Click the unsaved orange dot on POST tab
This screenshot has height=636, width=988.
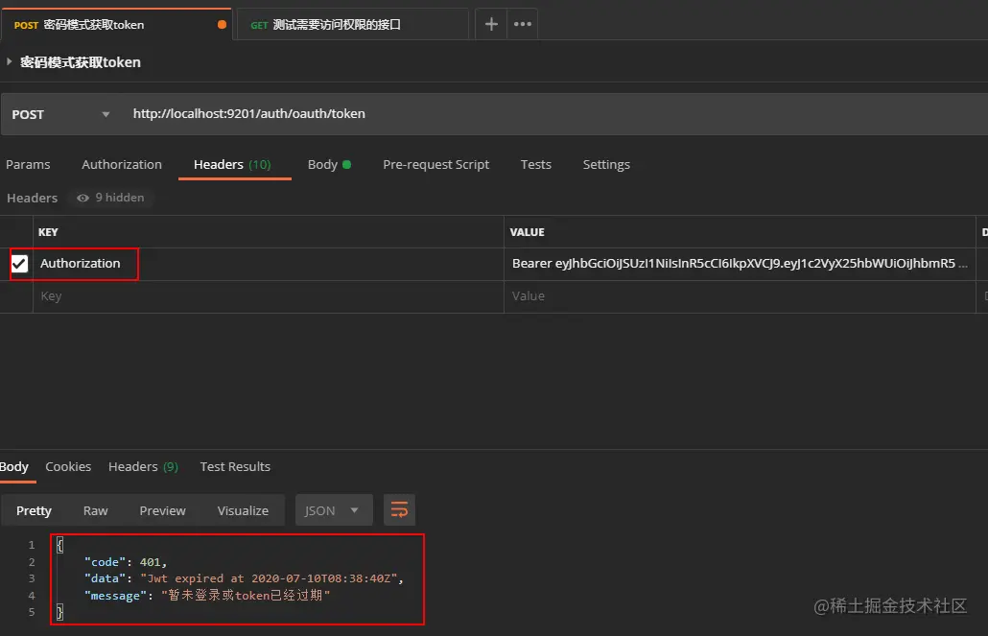tap(222, 25)
